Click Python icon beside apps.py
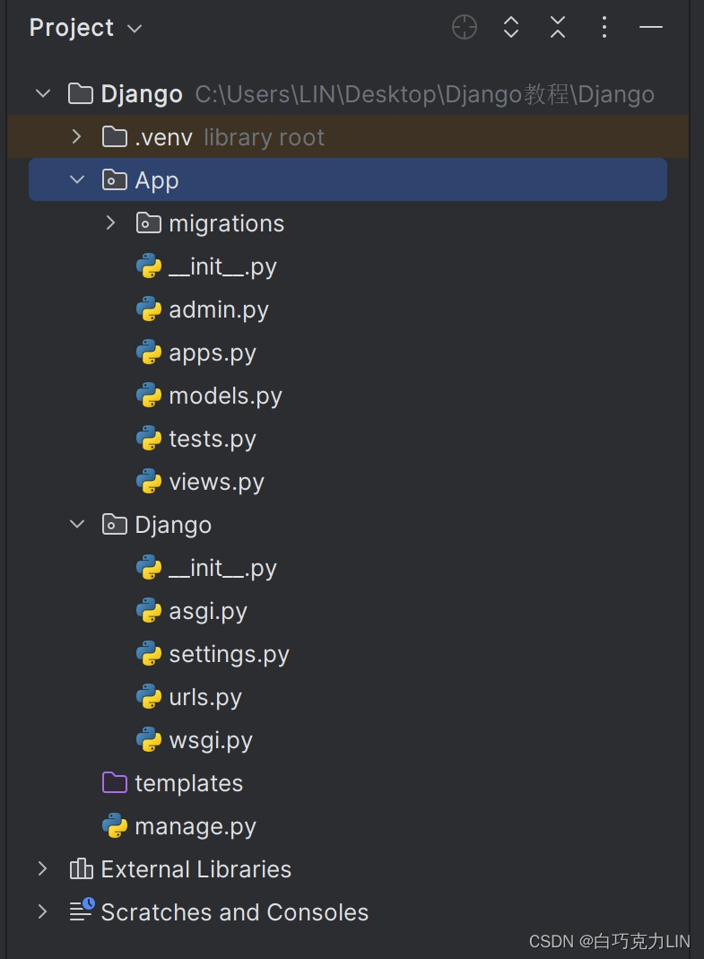This screenshot has height=959, width=704. click(x=149, y=353)
